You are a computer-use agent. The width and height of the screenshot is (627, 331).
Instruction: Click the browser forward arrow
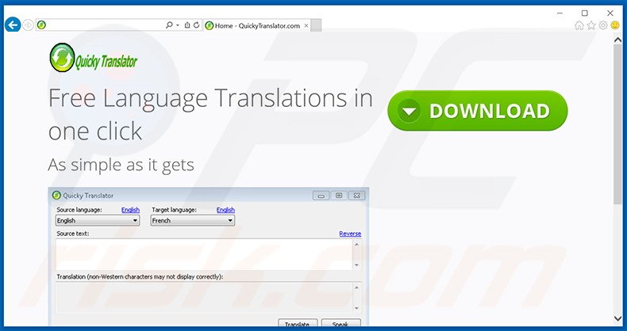[x=28, y=25]
